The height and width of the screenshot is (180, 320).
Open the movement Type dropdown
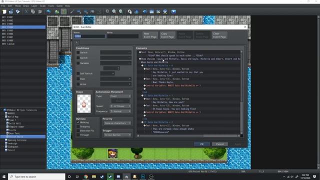click(120, 96)
